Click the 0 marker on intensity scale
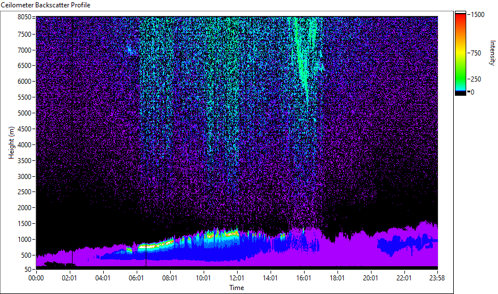 click(x=472, y=92)
